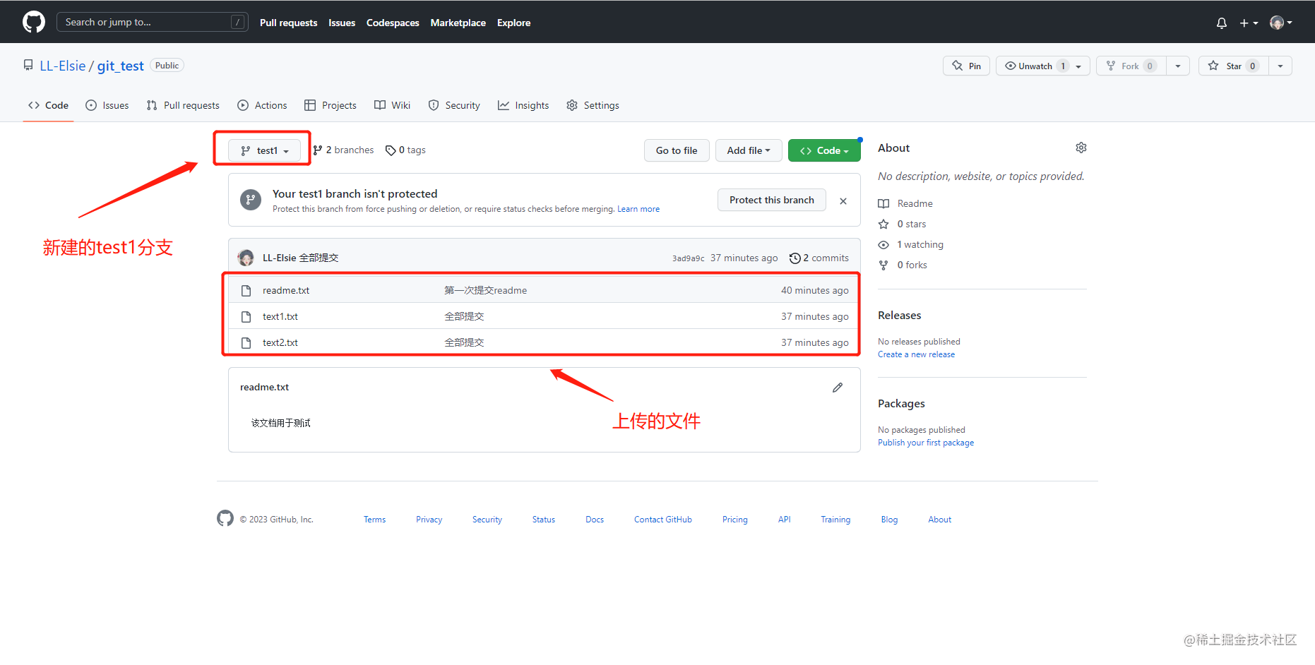Open the About section settings gear
The height and width of the screenshot is (665, 1315).
(1081, 148)
